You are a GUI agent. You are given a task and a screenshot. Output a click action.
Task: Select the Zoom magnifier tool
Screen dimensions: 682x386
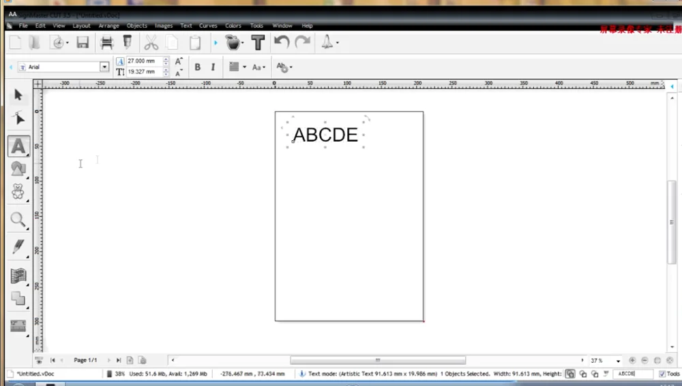coord(18,219)
